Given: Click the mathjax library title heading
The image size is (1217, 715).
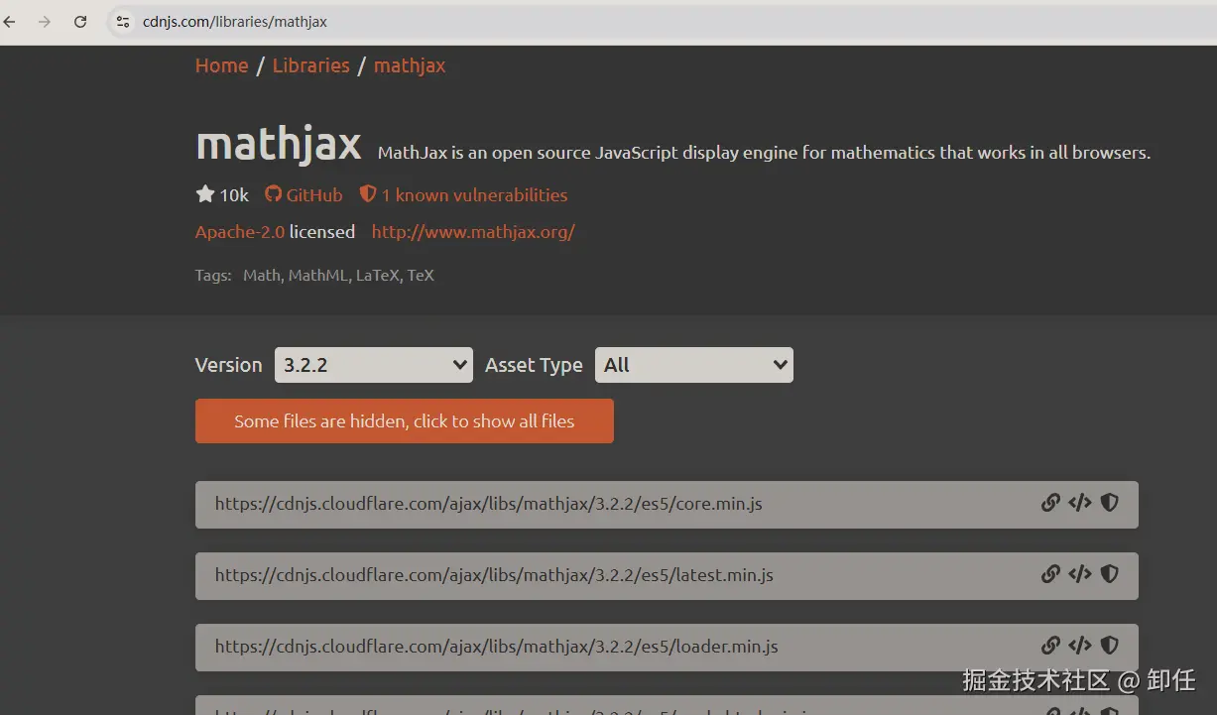Looking at the screenshot, I should [279, 146].
